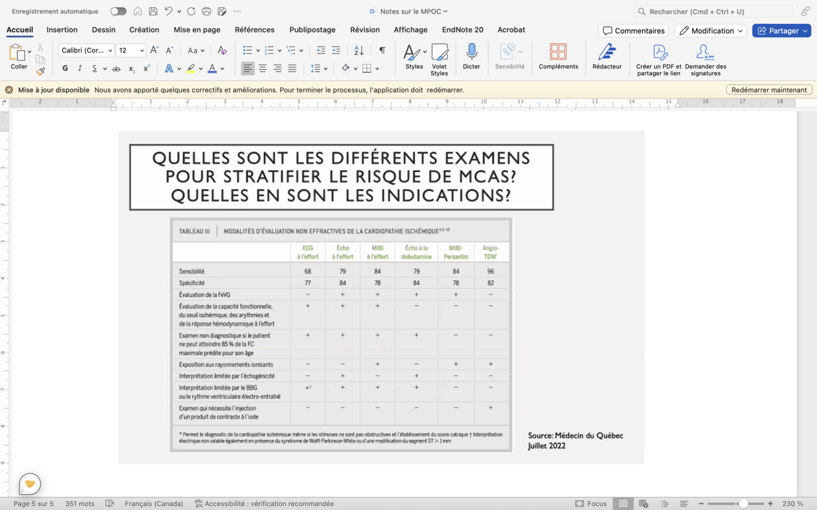Open the Aa change case dropdown
The width and height of the screenshot is (817, 510).
[196, 51]
